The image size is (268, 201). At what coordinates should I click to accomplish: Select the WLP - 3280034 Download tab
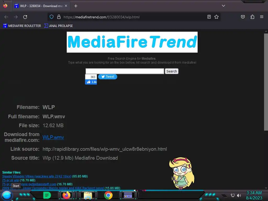[x=41, y=6]
